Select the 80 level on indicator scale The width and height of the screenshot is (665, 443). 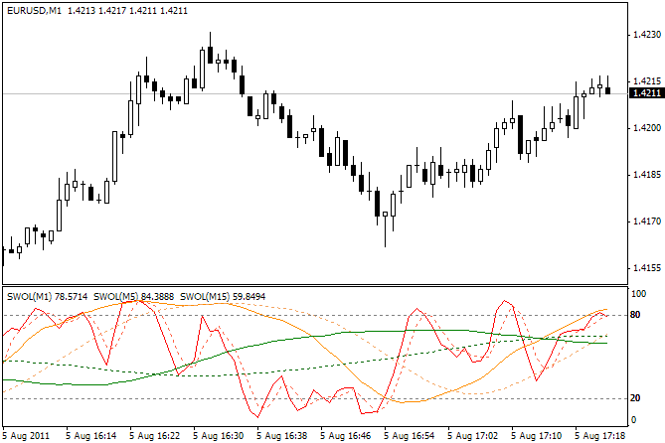637,316
